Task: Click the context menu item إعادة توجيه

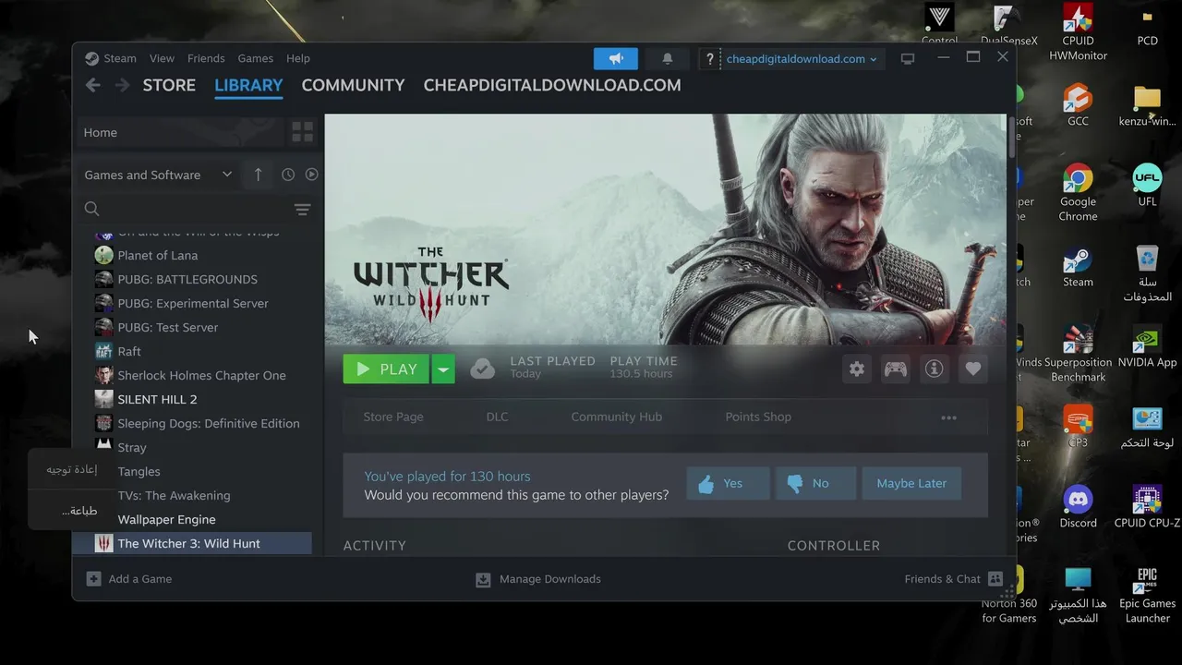Action: (72, 469)
